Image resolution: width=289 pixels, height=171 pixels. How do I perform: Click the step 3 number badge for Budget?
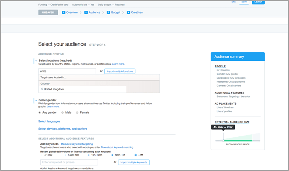[108, 12]
